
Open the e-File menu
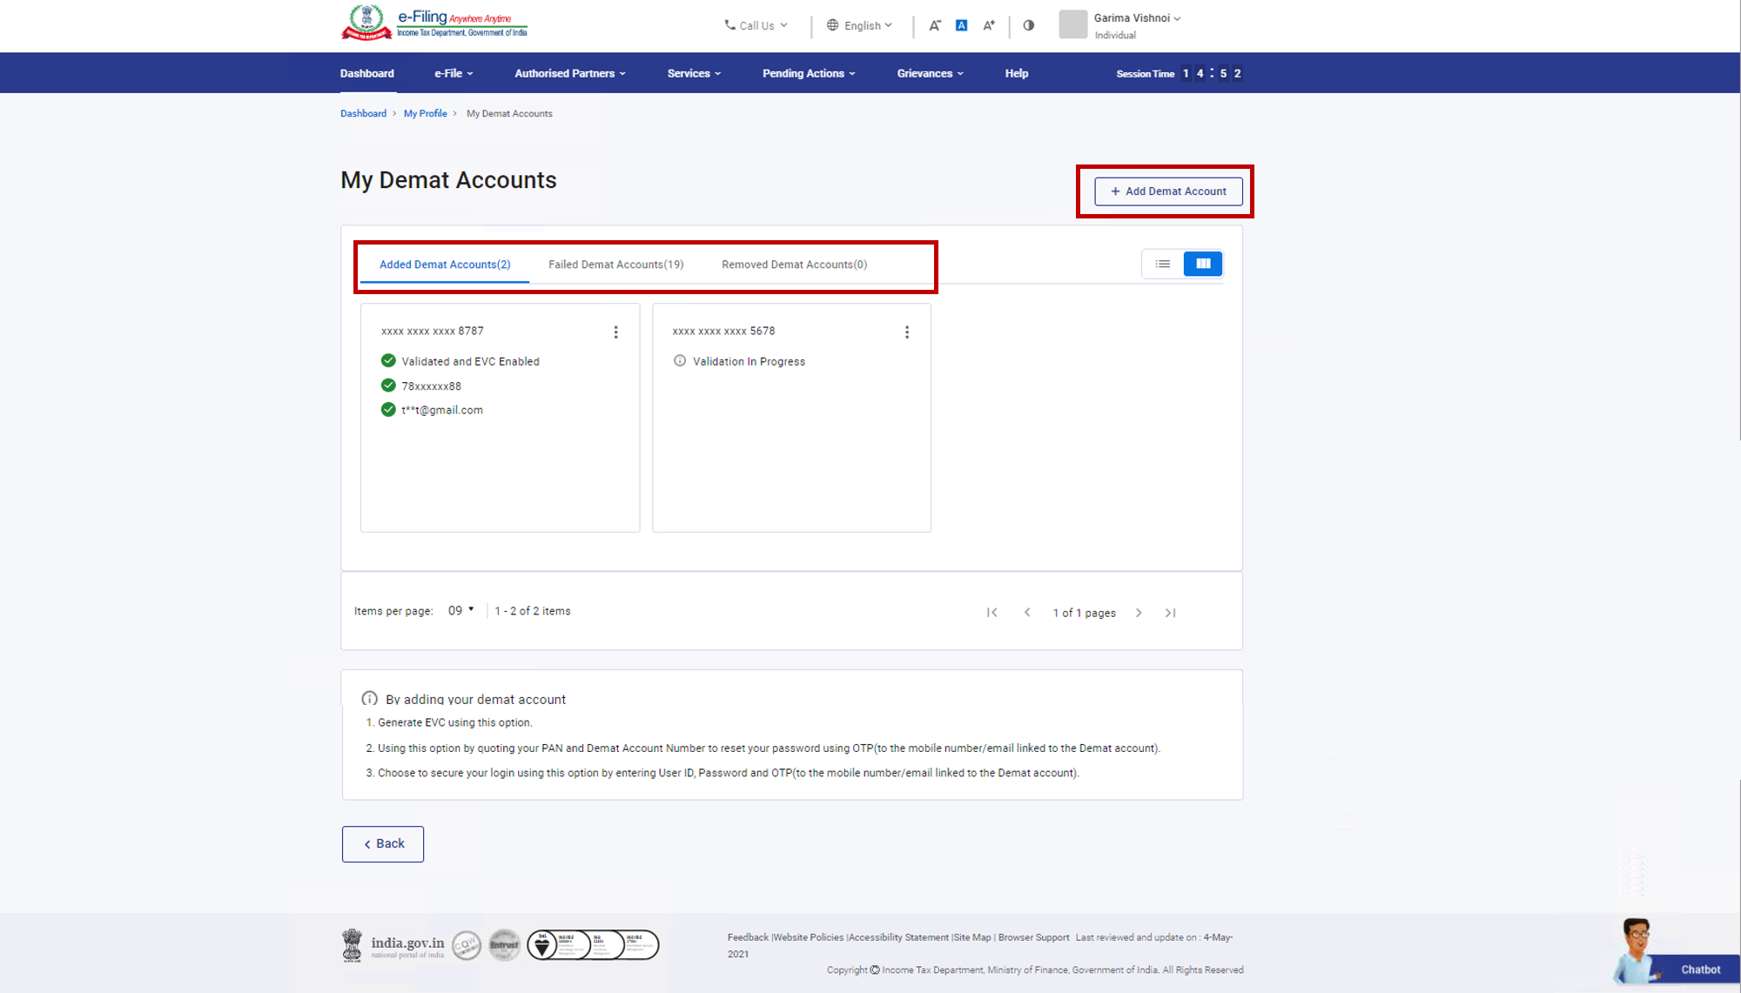click(x=454, y=73)
